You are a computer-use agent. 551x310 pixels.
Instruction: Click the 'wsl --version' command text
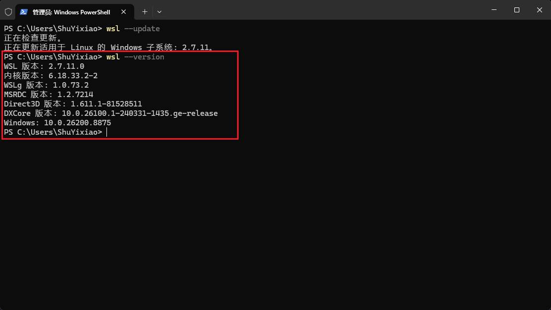click(x=135, y=57)
